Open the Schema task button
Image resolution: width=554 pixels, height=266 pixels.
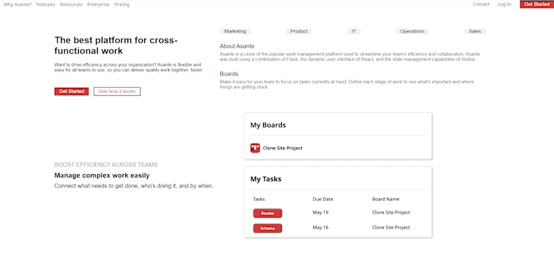267,228
